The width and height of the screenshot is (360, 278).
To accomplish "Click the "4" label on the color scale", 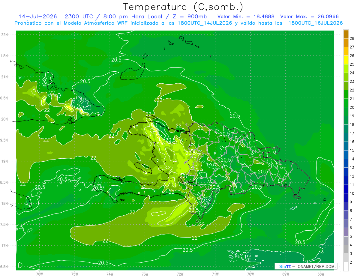I will click(x=351, y=245).
